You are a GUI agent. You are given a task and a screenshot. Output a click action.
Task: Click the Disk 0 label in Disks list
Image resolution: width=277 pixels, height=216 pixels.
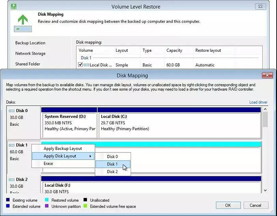22,111
